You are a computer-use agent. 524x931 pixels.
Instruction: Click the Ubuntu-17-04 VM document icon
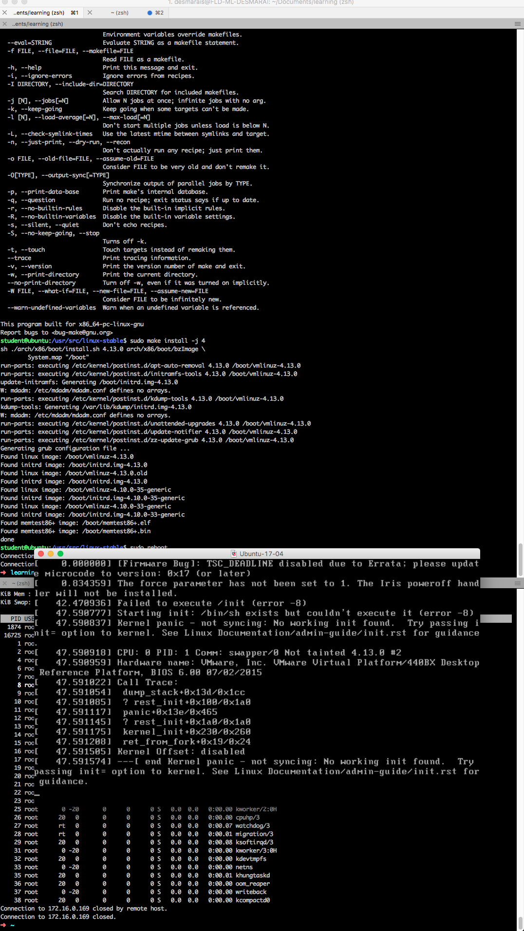click(x=234, y=554)
